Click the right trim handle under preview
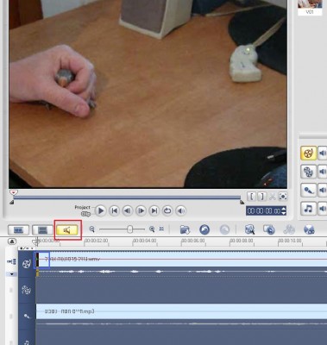 [x=242, y=203]
